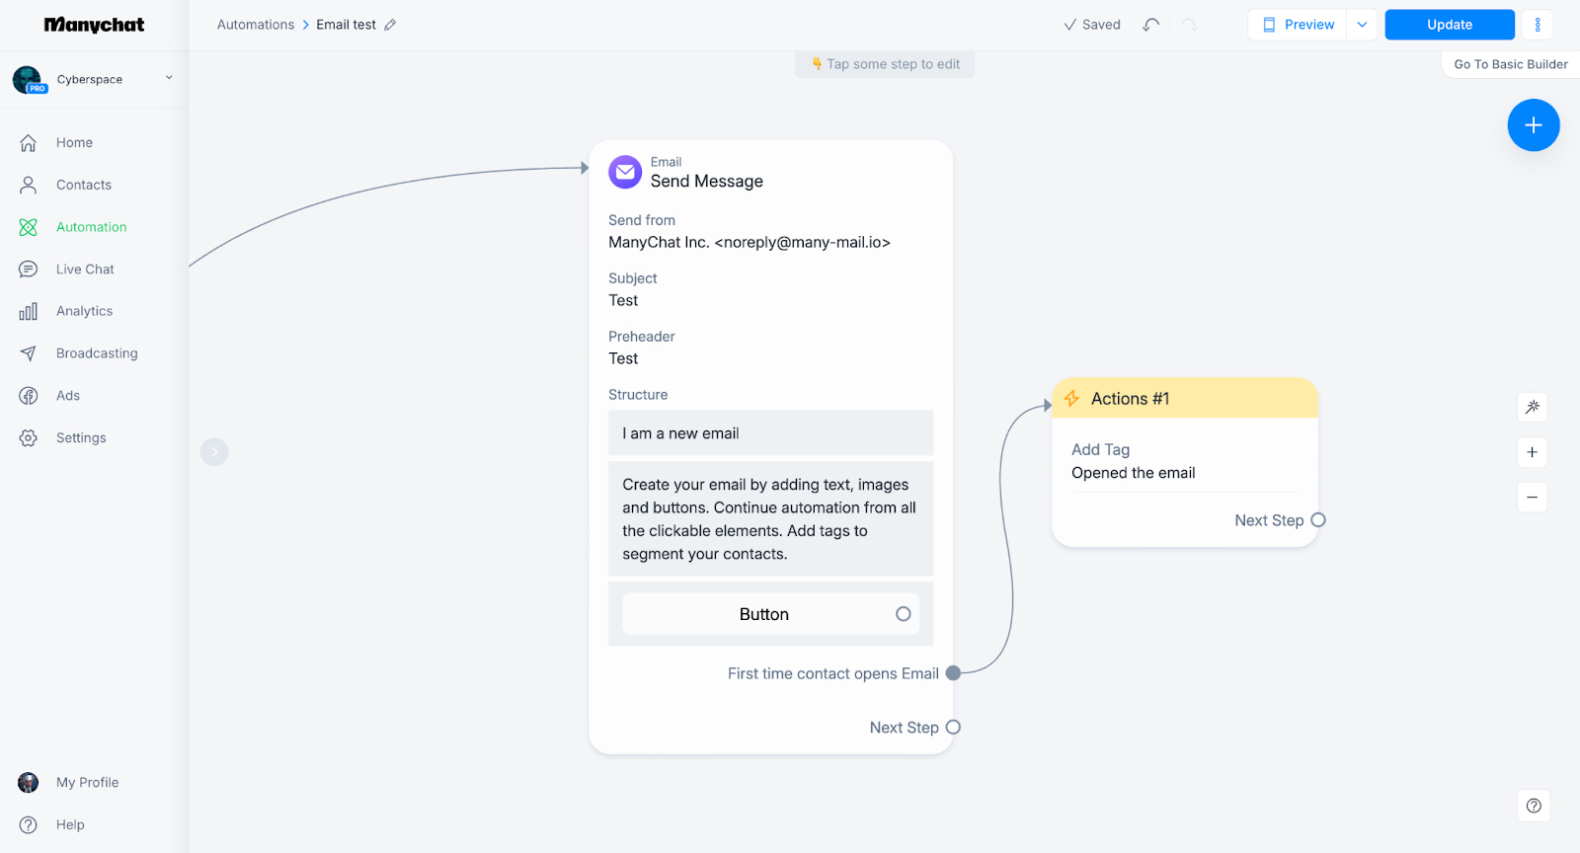The height and width of the screenshot is (853, 1580).
Task: Click the Update button
Action: tap(1449, 25)
